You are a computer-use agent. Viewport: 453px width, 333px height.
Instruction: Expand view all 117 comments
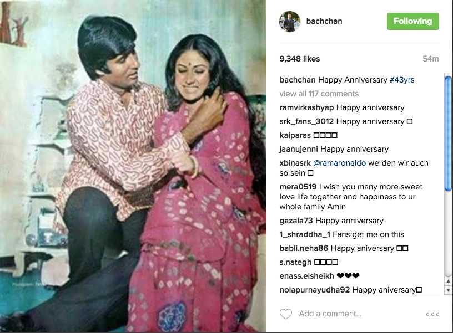pyautogui.click(x=319, y=94)
